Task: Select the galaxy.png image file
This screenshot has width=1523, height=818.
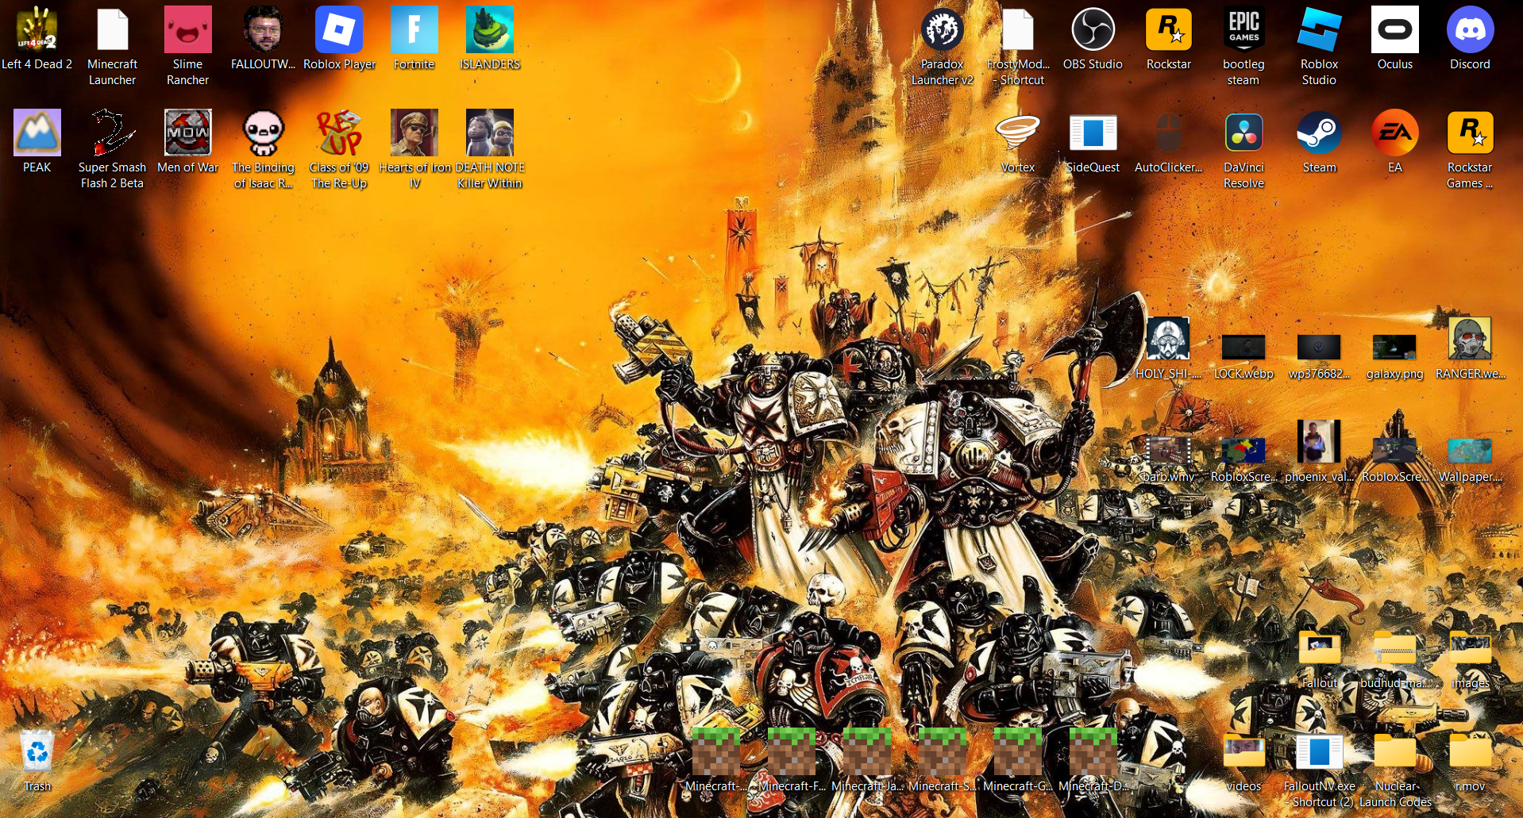Action: click(1394, 347)
